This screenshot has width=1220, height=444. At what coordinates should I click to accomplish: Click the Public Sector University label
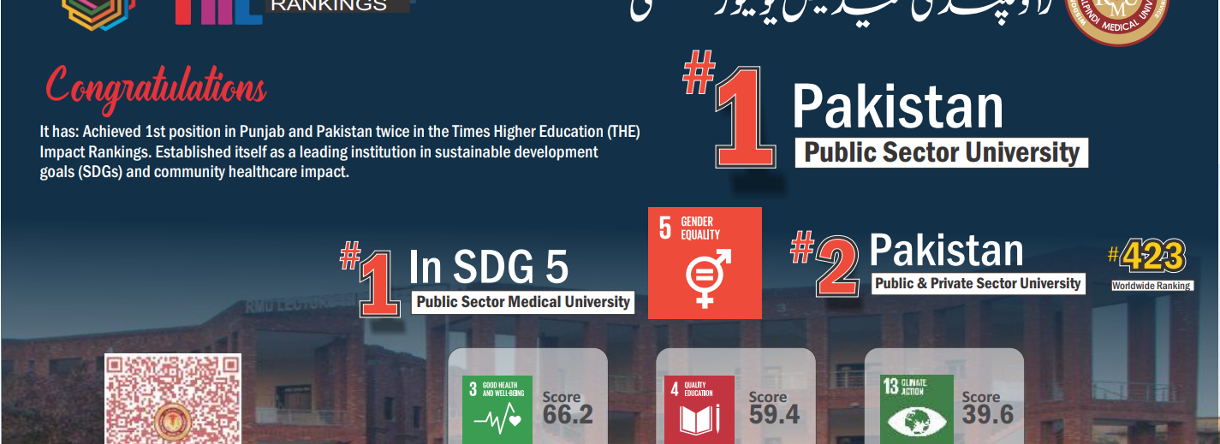click(942, 153)
